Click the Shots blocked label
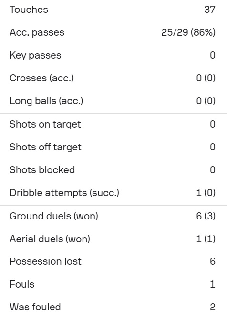Screen dimensions: 227x318 [42, 170]
